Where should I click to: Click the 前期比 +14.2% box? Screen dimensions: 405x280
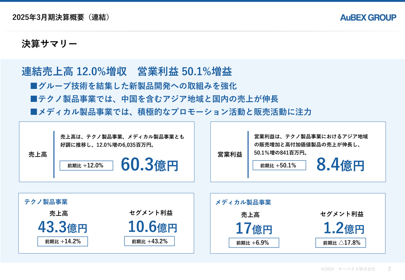[x=63, y=241]
